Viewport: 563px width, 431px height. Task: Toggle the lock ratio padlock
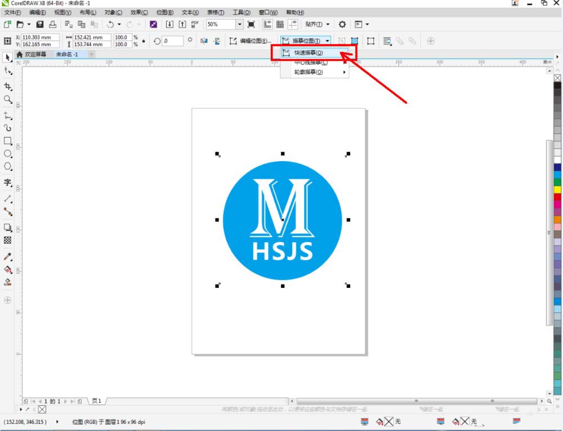(144, 41)
